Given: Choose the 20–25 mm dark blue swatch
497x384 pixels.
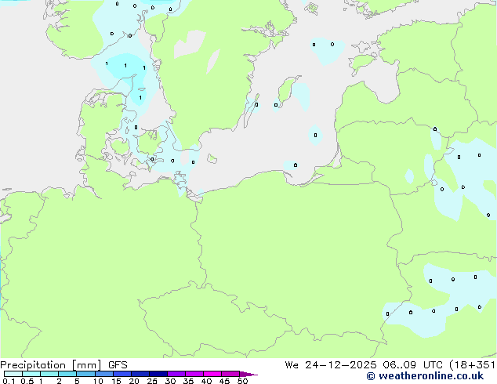Looking at the screenshot, I should [x=140, y=374].
